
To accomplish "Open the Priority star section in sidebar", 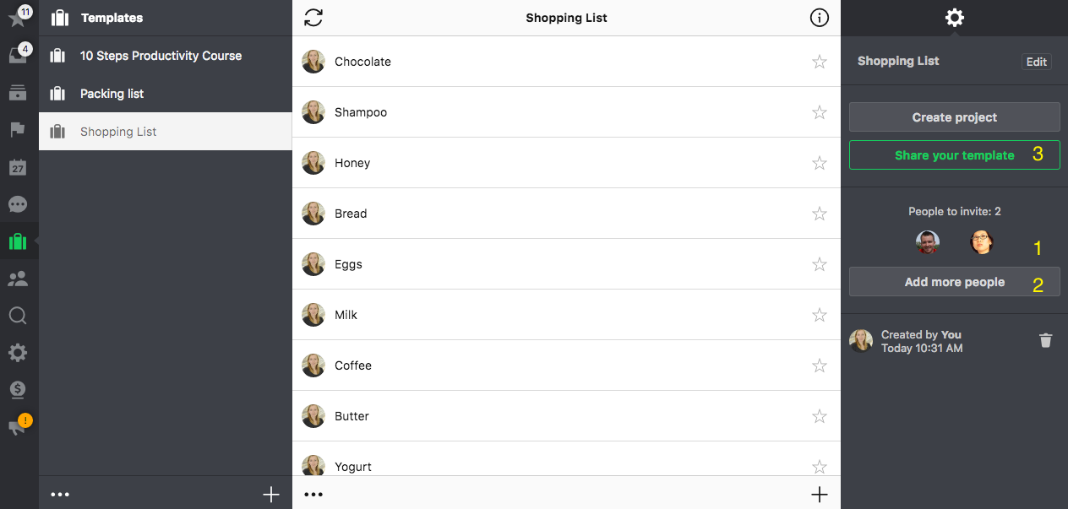I will click(x=18, y=18).
